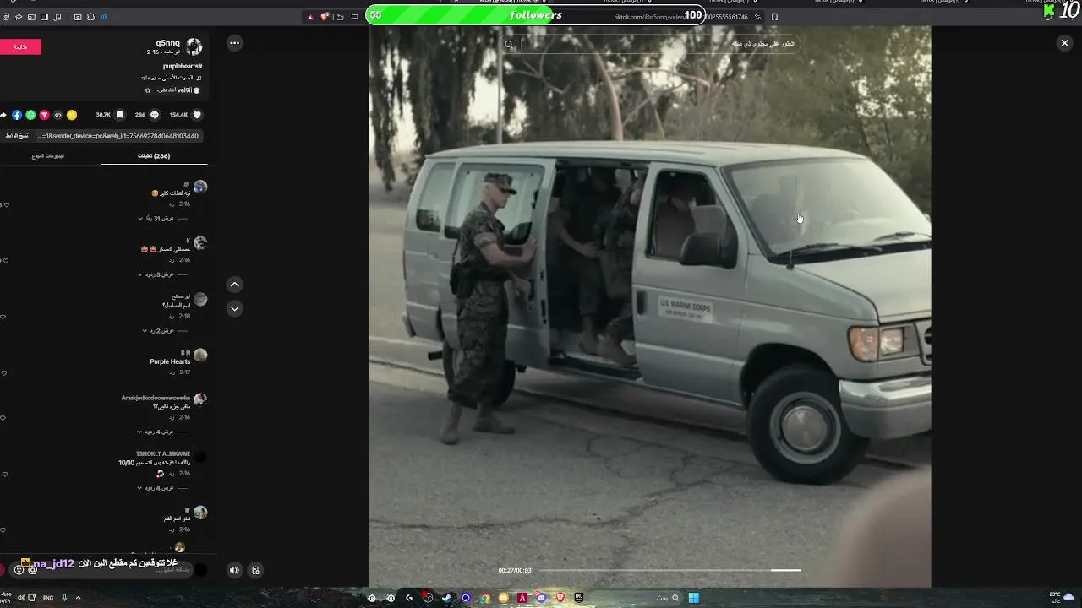1082x608 pixels.
Task: Open the Steam taskbar icon
Action: coord(446,598)
